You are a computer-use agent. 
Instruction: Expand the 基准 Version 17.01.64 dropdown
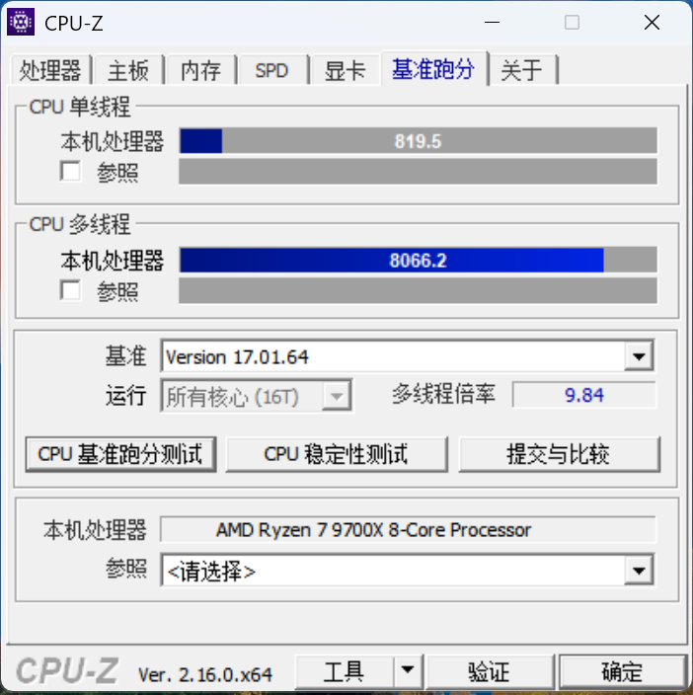point(639,356)
